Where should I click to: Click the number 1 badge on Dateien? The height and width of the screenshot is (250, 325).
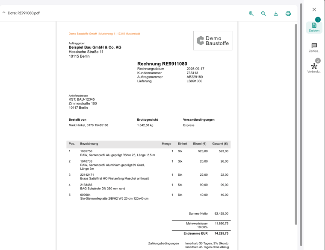tap(318, 20)
